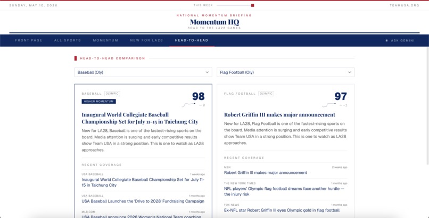
Task: Click the Flag Football momentum sparkline chart
Action: pos(329,105)
